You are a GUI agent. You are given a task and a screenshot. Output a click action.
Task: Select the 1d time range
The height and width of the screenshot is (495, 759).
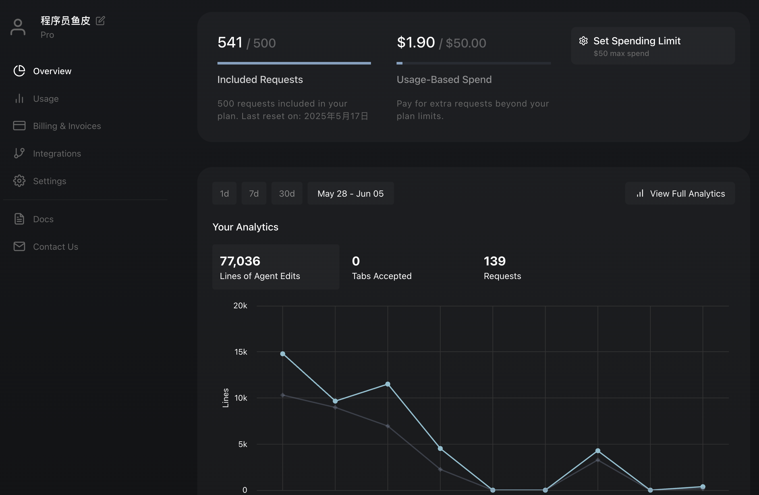click(x=224, y=194)
